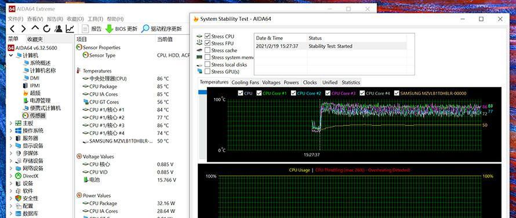
Task: Enable the Stress cache checkbox
Action: [x=208, y=50]
